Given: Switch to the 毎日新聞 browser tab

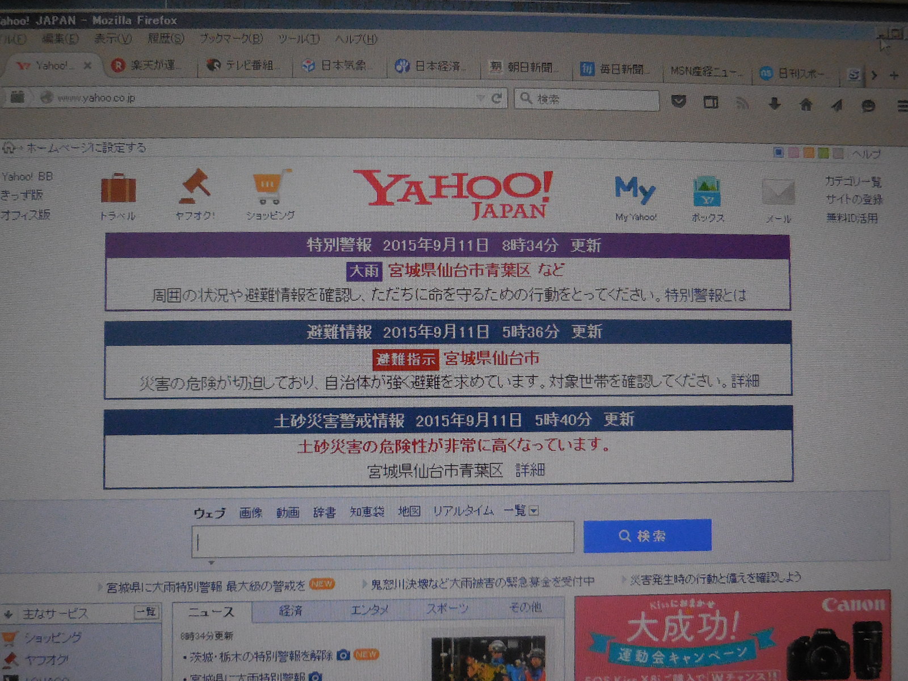Looking at the screenshot, I should (617, 69).
